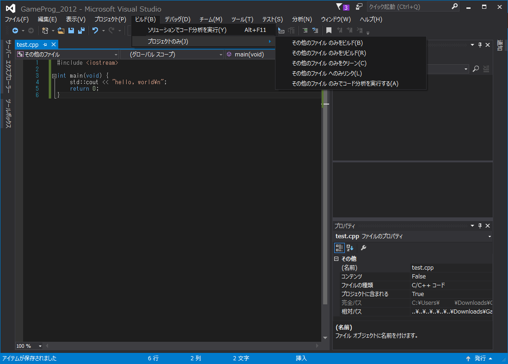Click the search magnifier in Solution Explorer panel

[476, 69]
